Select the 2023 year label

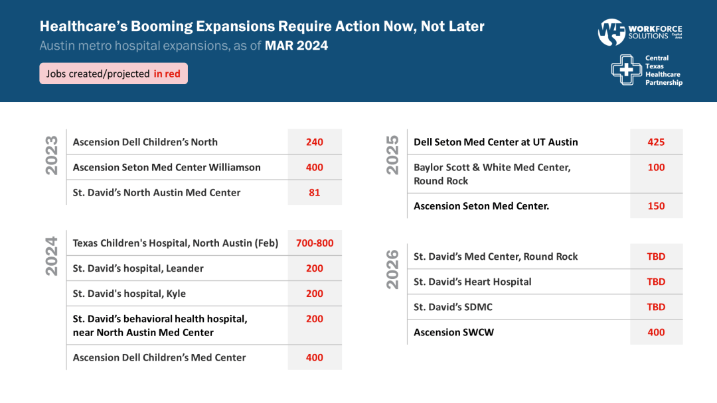coord(52,155)
